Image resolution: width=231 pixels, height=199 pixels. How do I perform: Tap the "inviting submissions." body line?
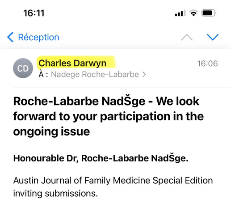click(55, 194)
